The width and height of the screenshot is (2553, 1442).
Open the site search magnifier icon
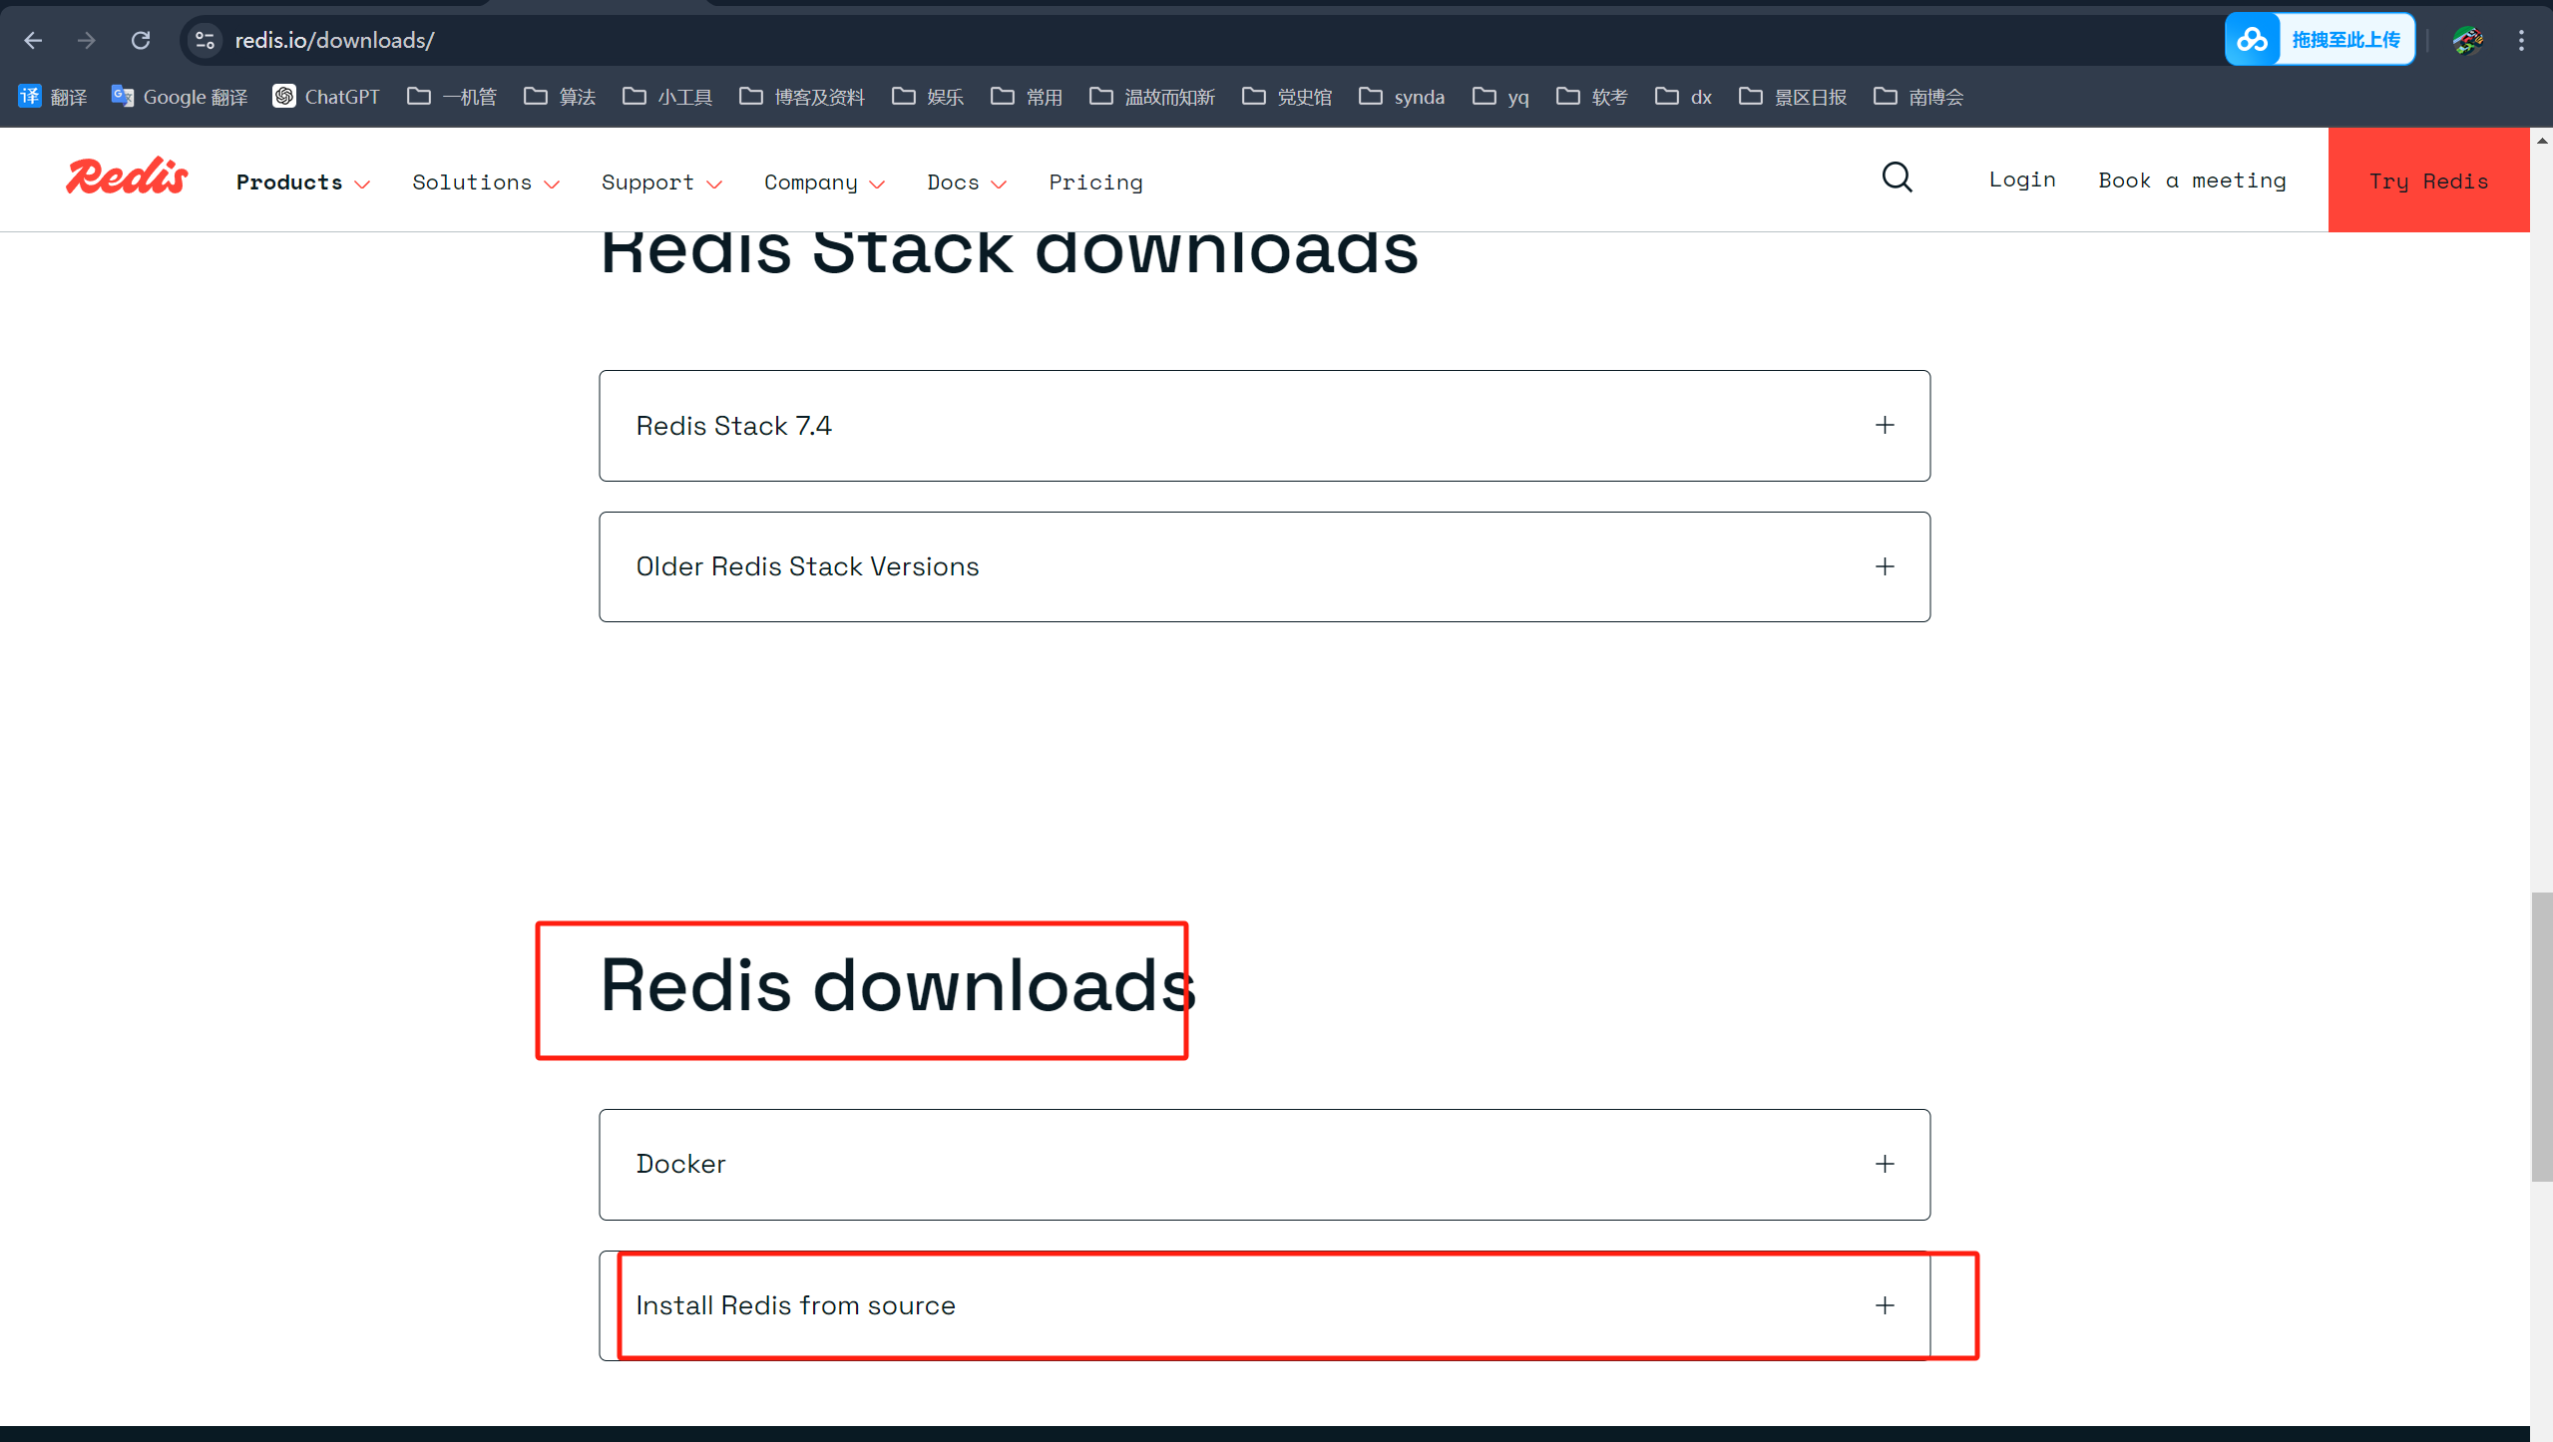[x=1897, y=179]
